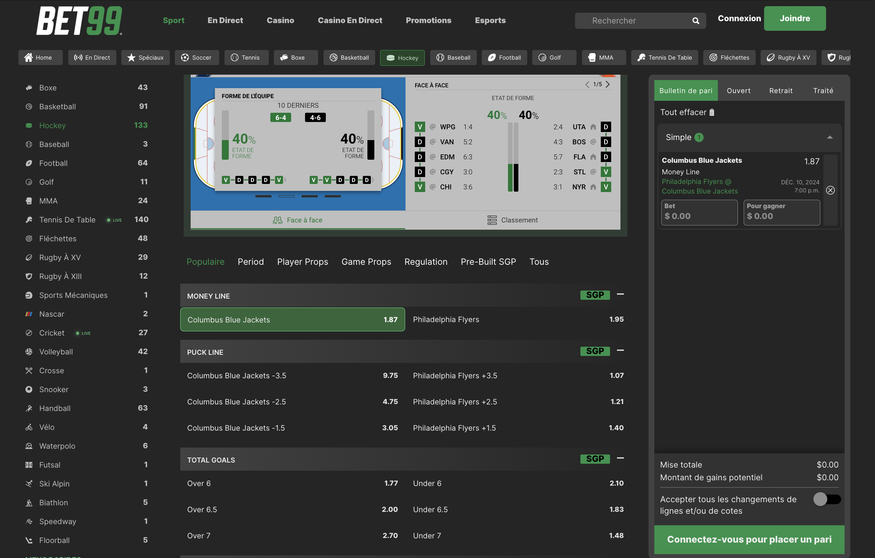Collapse the Simple bets group
The height and width of the screenshot is (558, 875).
pos(830,137)
